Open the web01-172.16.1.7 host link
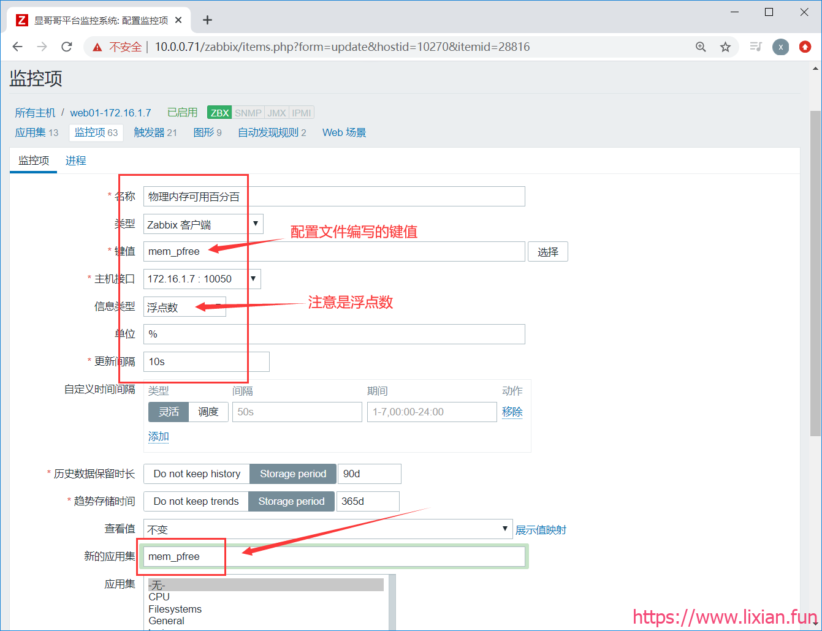822x631 pixels. pos(110,113)
